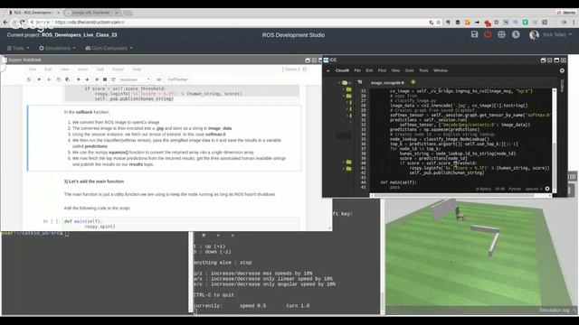Open the Markdown cell type dropdown
This screenshot has height=325, width=579.
(135, 79)
